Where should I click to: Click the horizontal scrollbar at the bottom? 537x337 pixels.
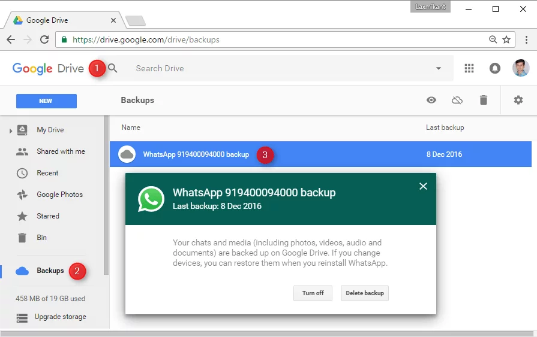pyautogui.click(x=266, y=333)
